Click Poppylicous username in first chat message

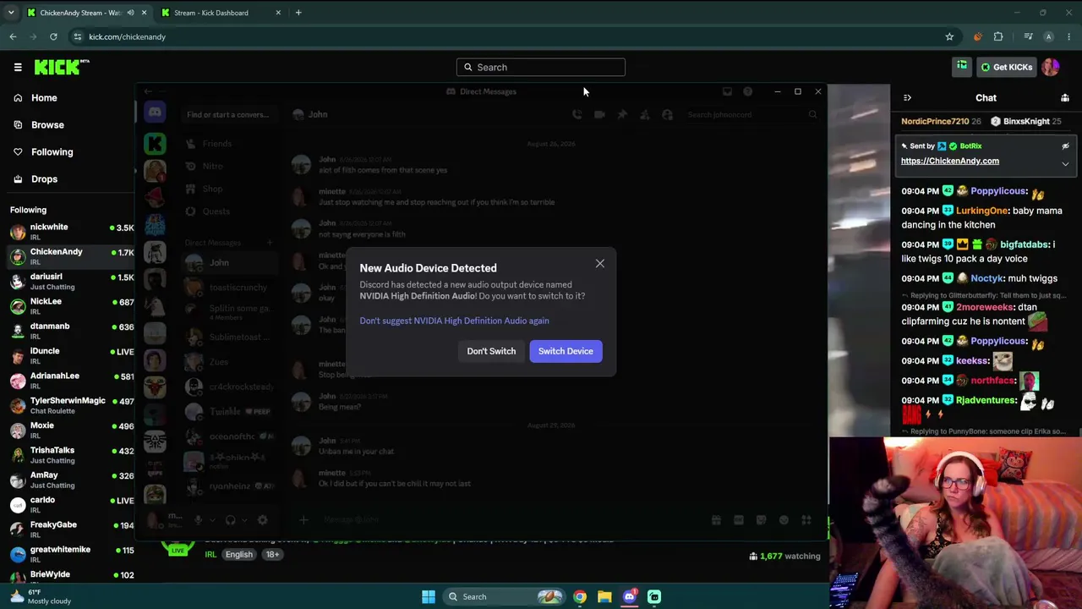(998, 191)
